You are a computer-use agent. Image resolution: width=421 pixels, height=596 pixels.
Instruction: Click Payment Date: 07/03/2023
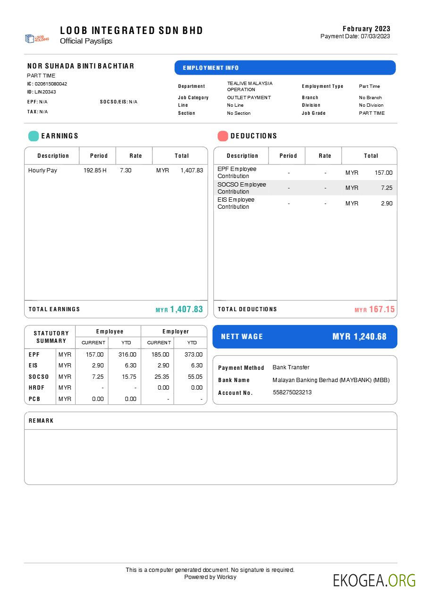[355, 36]
